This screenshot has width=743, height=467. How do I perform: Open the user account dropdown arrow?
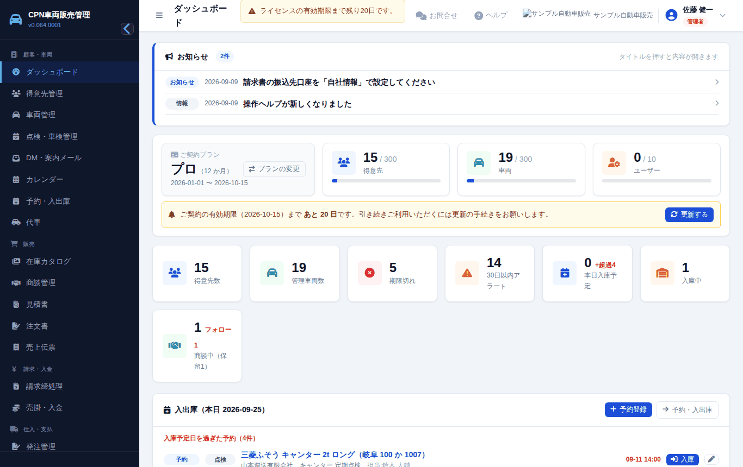pyautogui.click(x=723, y=15)
